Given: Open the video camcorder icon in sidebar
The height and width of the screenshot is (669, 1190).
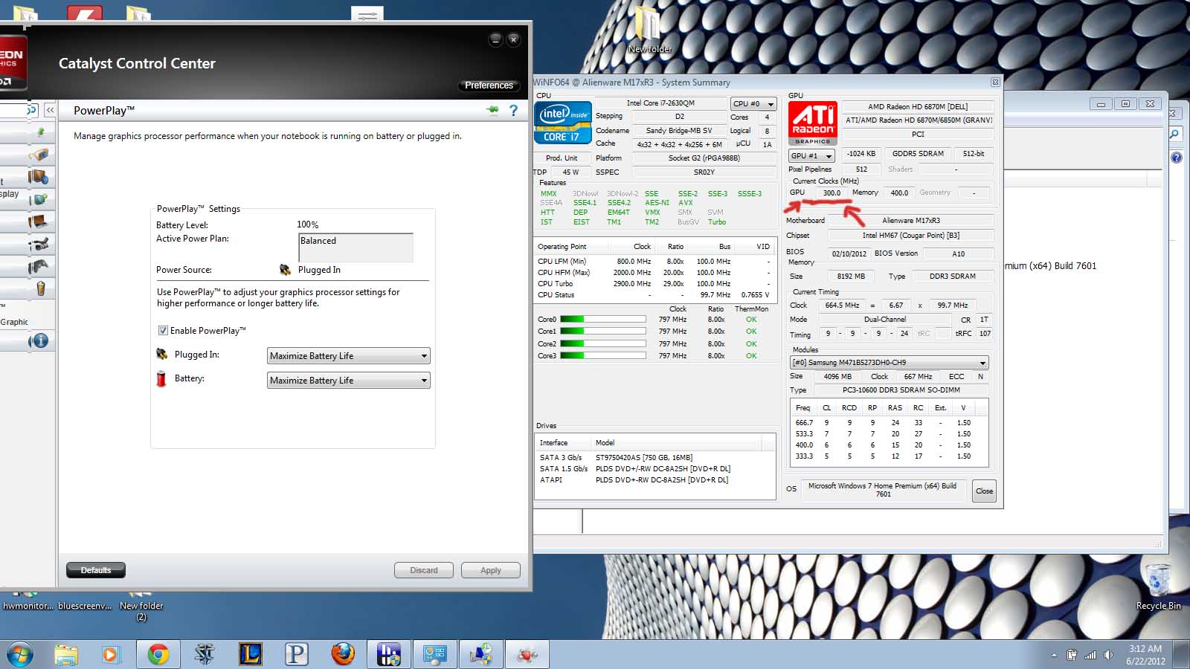Looking at the screenshot, I should point(39,244).
